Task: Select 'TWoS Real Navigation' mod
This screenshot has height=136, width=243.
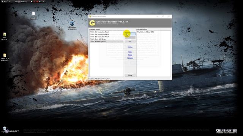Action: [x=107, y=42]
